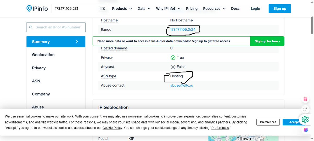Screen dimensions: 314x141
Task: Click the abuse@eltc.ru email link
Action: click(182, 86)
